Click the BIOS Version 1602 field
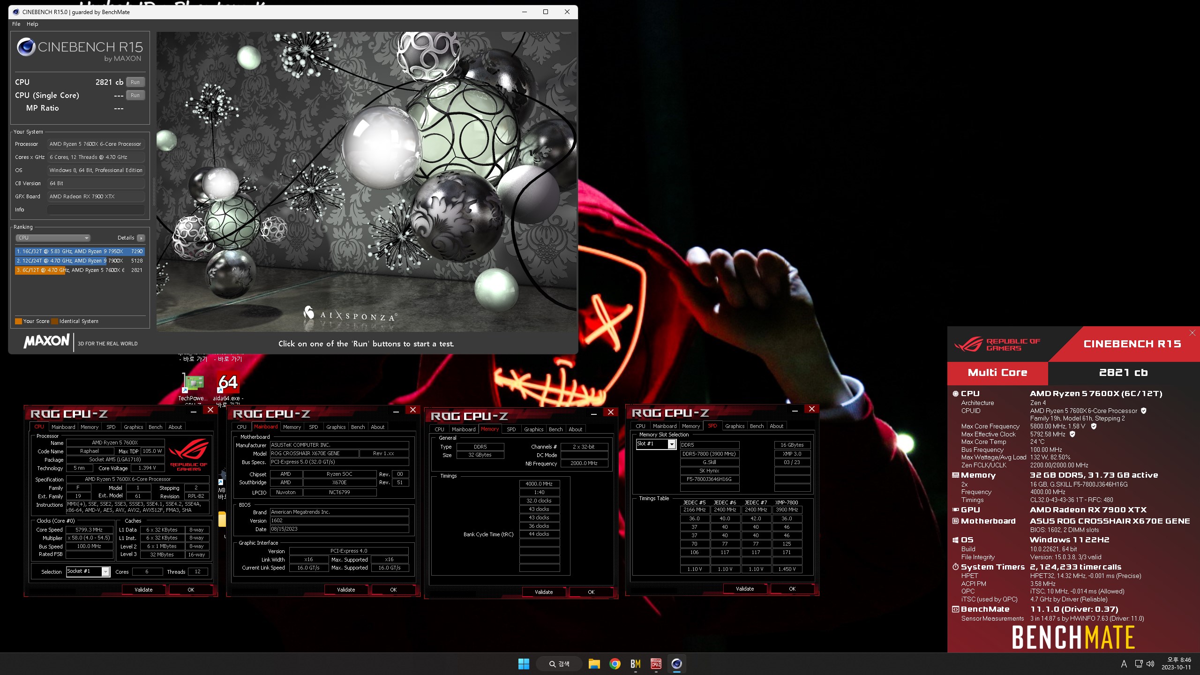Screen dimensions: 1200x675 pyautogui.click(x=339, y=520)
